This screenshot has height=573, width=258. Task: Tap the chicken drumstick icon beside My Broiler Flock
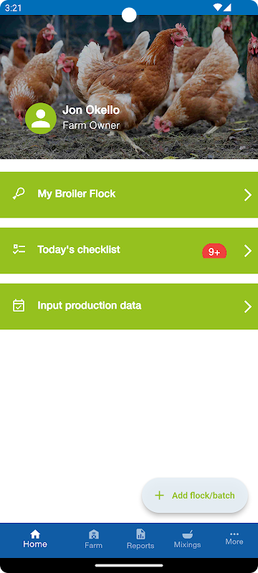tap(19, 193)
